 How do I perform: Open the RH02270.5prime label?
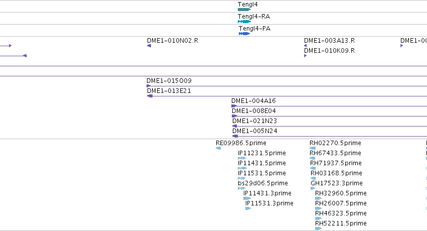click(x=335, y=143)
